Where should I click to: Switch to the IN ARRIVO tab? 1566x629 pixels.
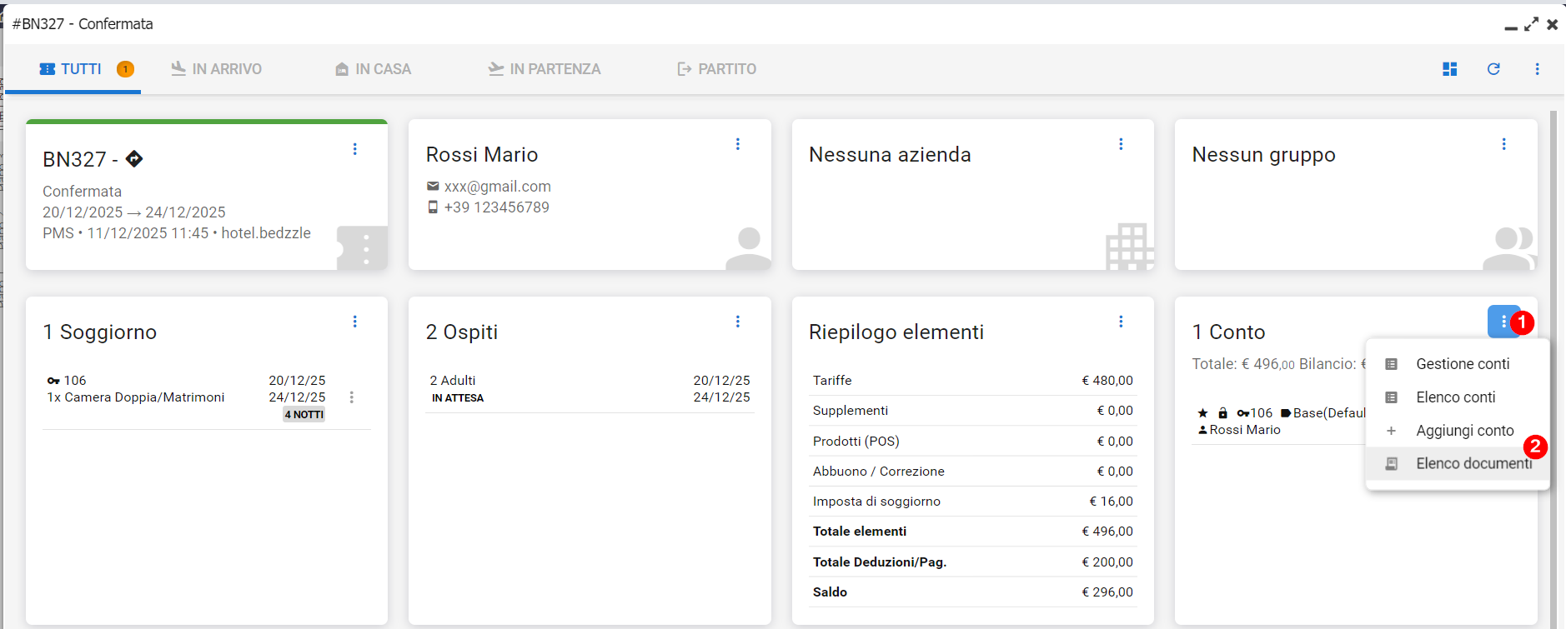(x=217, y=69)
